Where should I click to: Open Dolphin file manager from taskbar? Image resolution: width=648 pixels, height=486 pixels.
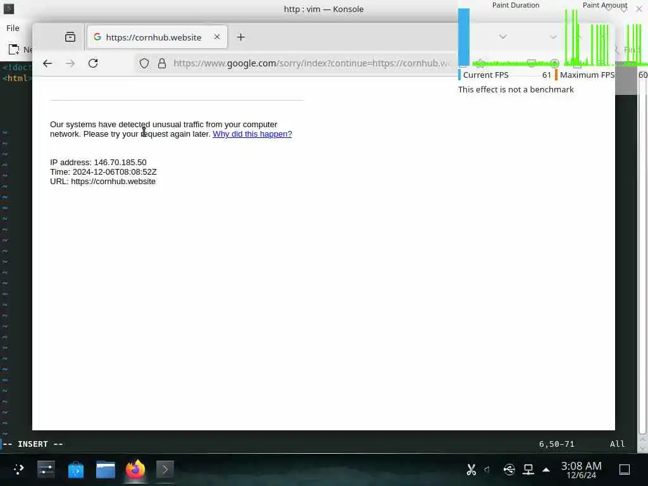pyautogui.click(x=106, y=470)
